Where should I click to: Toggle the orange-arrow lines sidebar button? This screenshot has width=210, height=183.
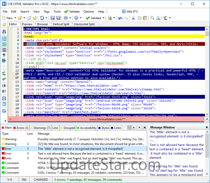[4, 44]
